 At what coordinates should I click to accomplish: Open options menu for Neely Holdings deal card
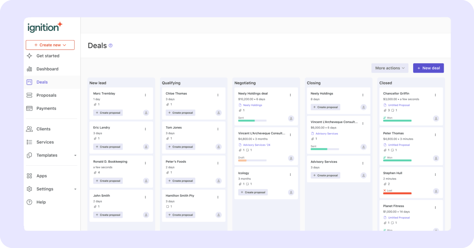[x=290, y=95]
